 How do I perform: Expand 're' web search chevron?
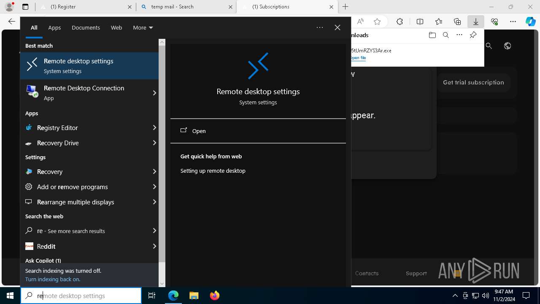coord(154,231)
